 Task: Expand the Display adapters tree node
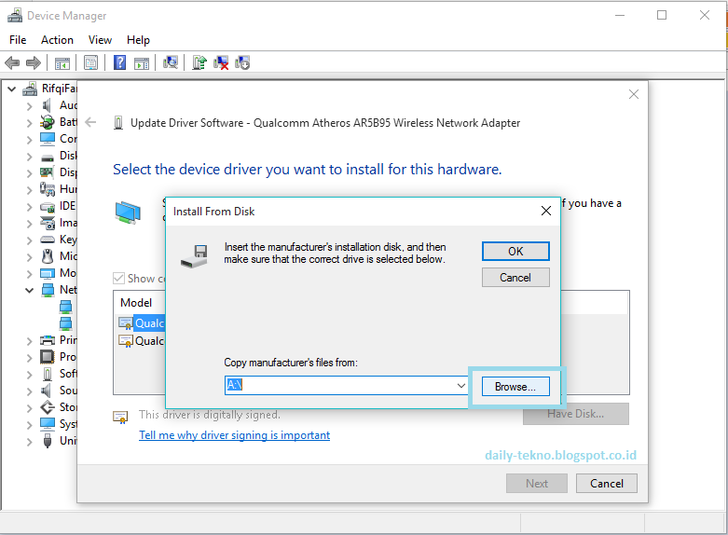(x=29, y=172)
